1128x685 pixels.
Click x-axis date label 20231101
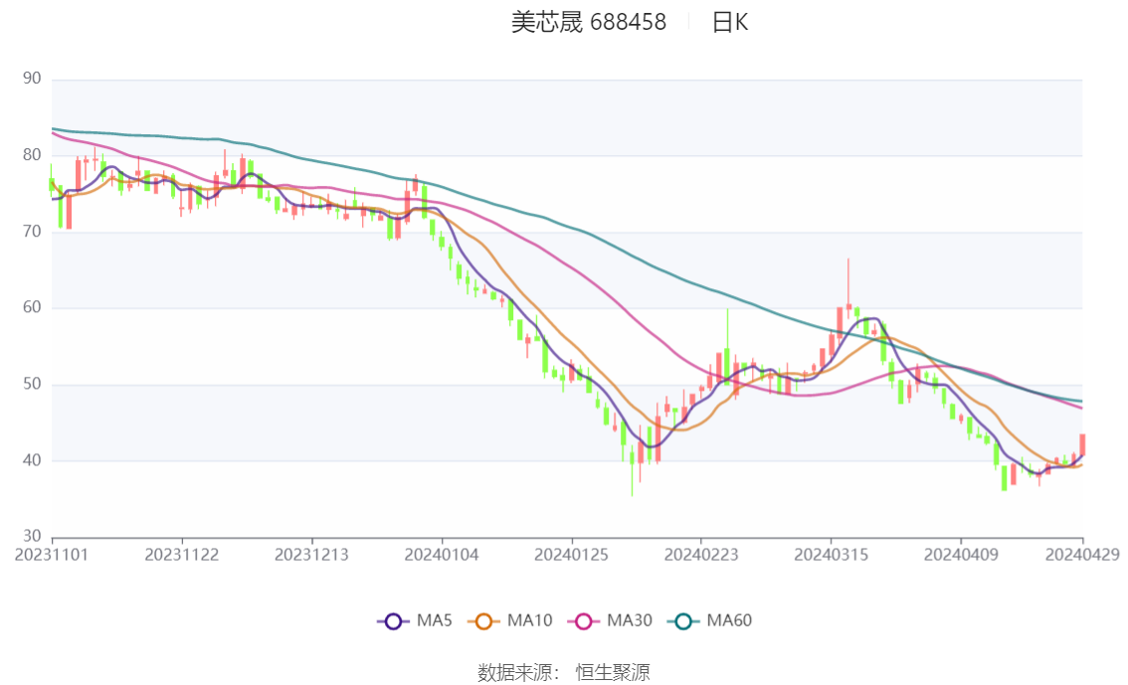point(52,555)
